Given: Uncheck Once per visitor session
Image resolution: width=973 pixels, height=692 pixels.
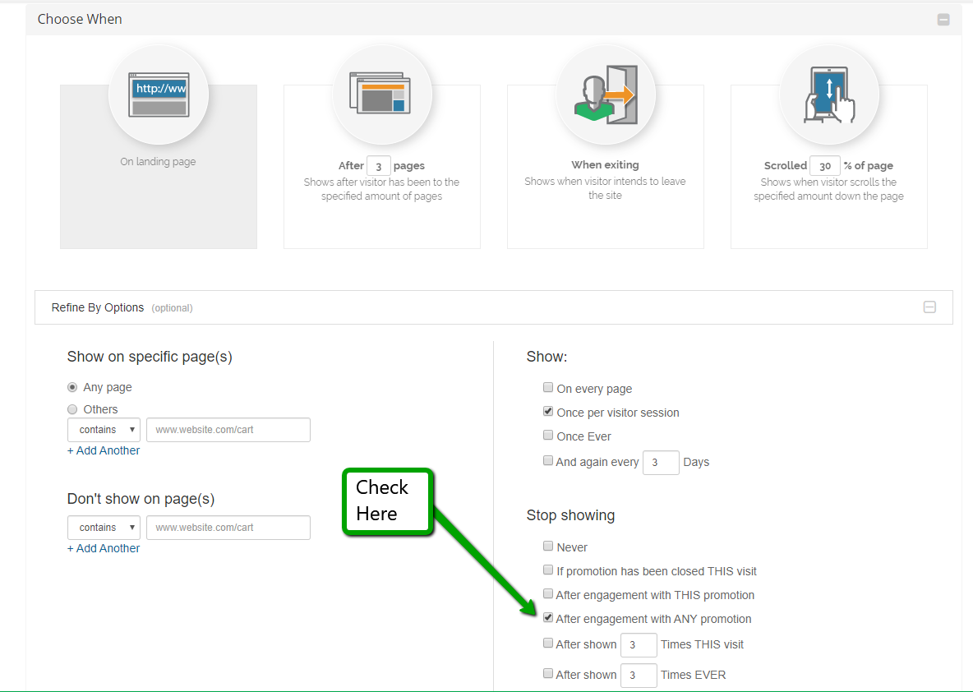Looking at the screenshot, I should tap(548, 412).
